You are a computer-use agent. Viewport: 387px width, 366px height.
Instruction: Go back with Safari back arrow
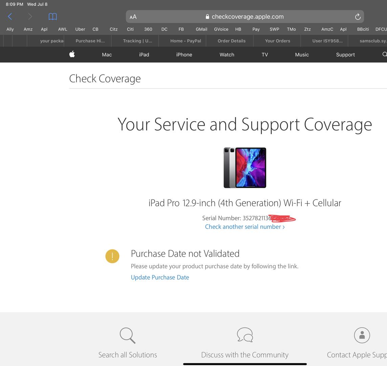point(10,17)
